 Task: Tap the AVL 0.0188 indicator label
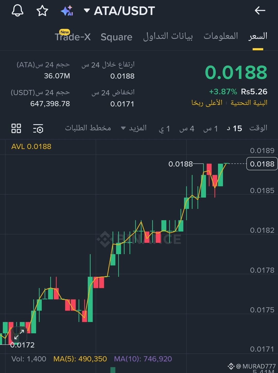pyautogui.click(x=31, y=146)
